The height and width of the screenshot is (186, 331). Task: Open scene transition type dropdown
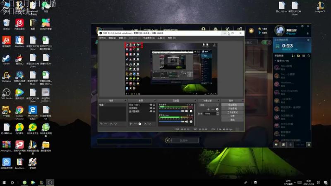209,105
